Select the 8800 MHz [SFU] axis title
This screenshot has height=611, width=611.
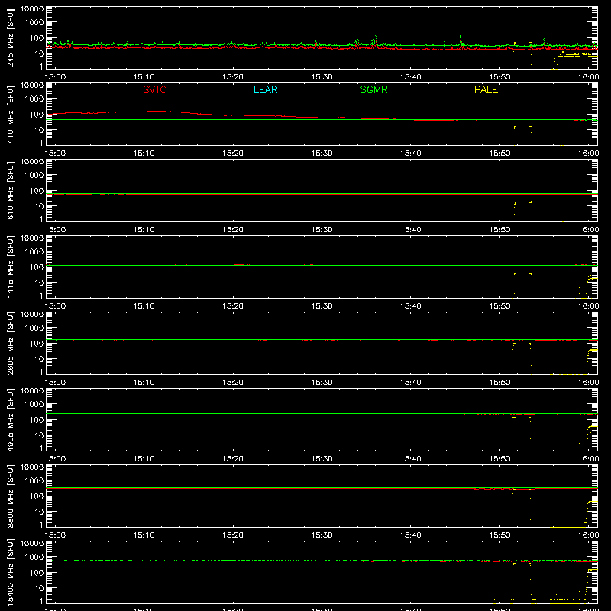point(11,496)
